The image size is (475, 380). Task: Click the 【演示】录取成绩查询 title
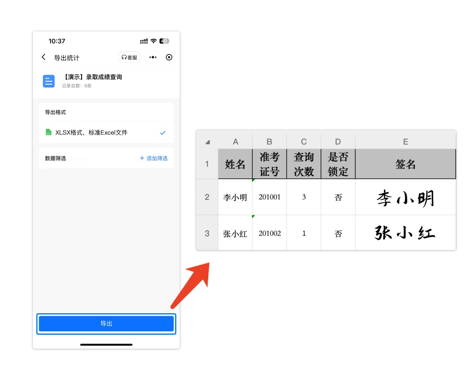point(92,77)
